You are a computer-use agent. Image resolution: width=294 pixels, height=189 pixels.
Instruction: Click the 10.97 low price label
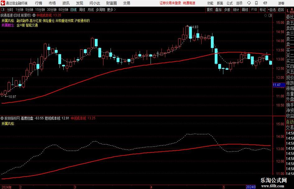12,97
